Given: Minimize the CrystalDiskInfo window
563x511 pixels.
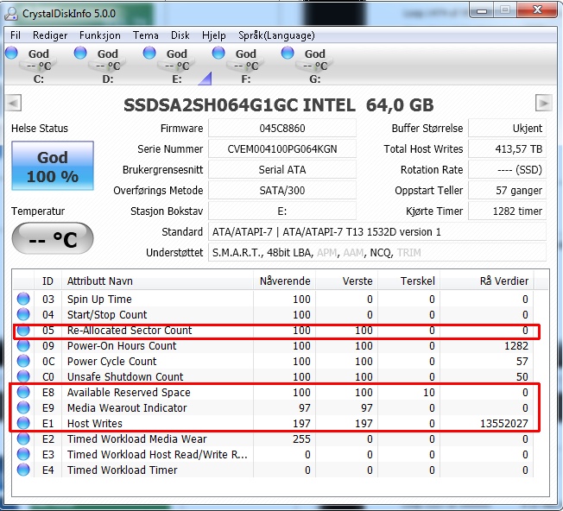Looking at the screenshot, I should [482, 10].
